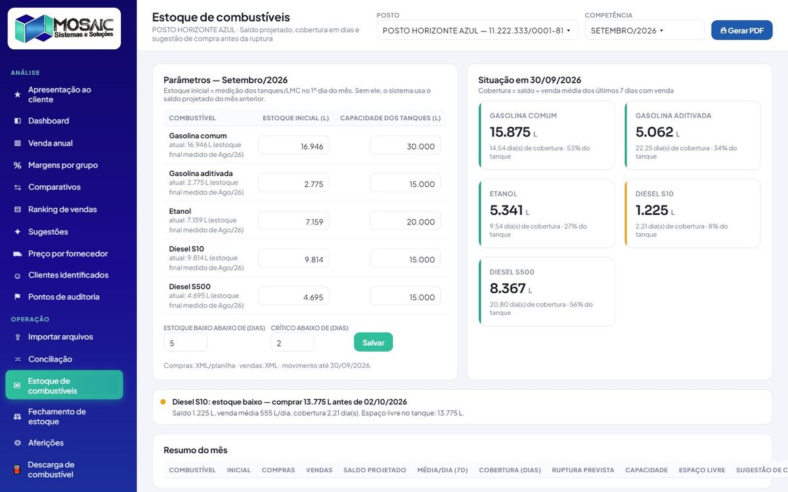Click the arrows icon beside Comparativos

[17, 187]
